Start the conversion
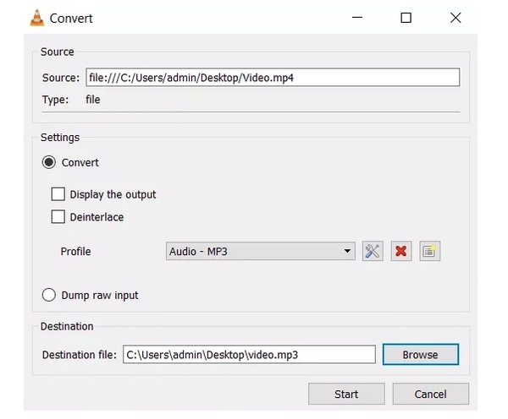The image size is (508, 419). point(346,394)
